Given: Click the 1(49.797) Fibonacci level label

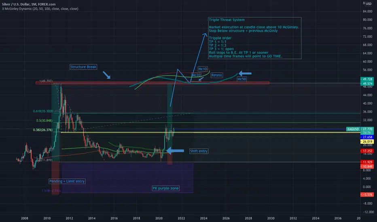Looking at the screenshot, I should pos(46,81).
